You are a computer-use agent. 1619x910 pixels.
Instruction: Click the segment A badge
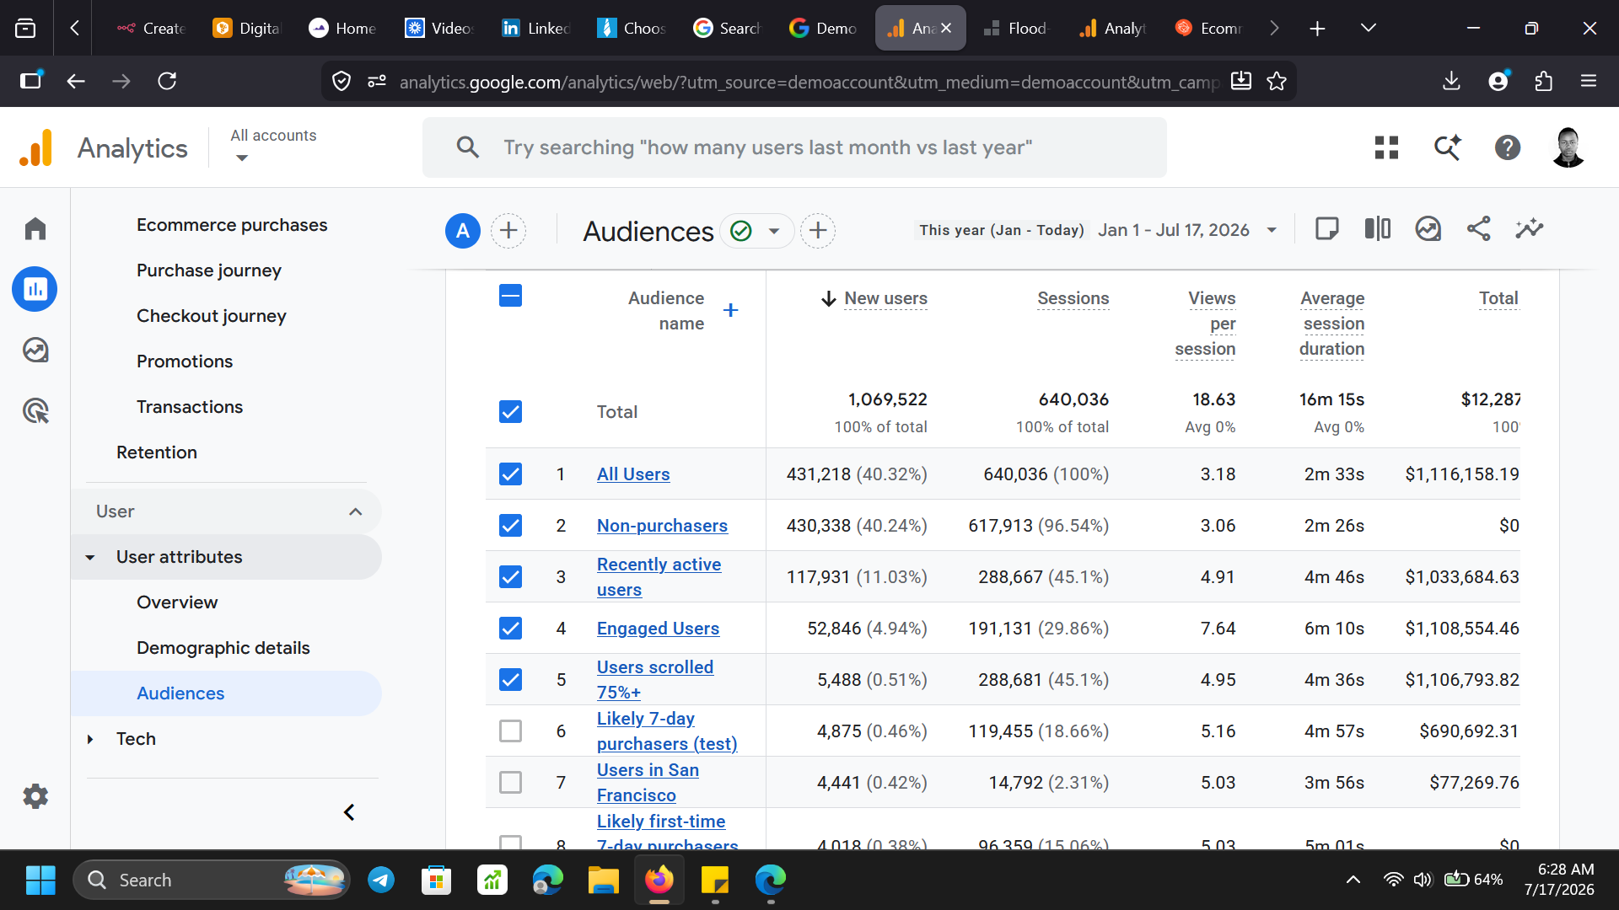(463, 231)
